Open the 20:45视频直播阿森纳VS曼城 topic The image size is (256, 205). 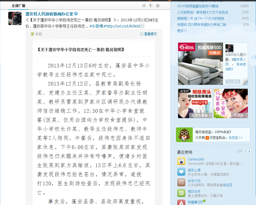tap(198, 6)
